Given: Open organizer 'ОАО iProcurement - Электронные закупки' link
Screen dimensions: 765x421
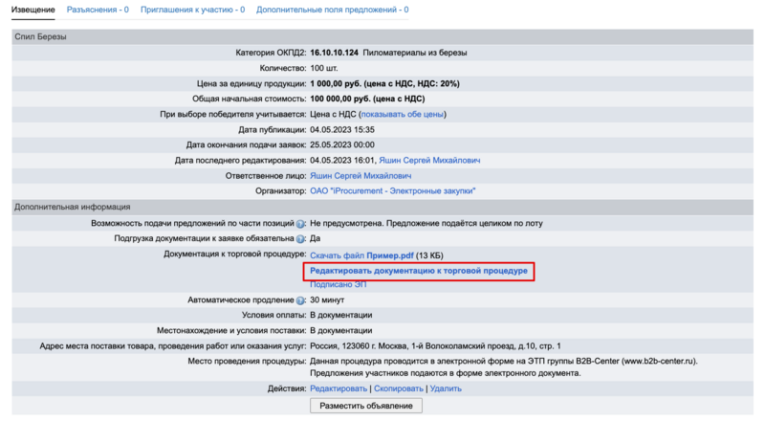Looking at the screenshot, I should (x=392, y=191).
